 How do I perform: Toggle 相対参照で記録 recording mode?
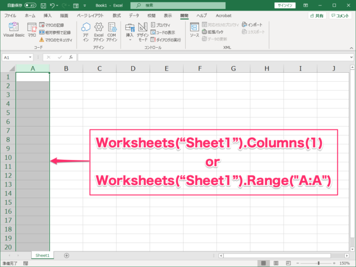pyautogui.click(x=55, y=33)
